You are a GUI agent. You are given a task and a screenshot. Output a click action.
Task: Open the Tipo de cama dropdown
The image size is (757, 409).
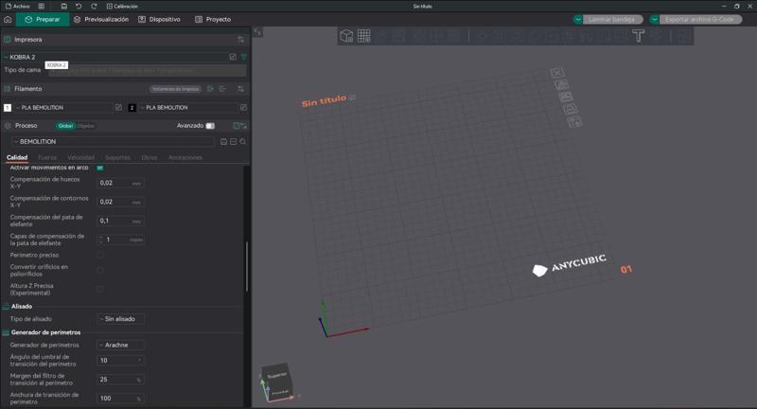click(148, 70)
